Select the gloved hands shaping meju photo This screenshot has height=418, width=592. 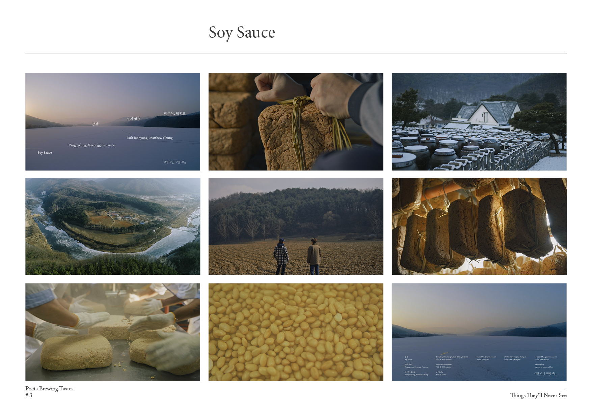(x=112, y=332)
